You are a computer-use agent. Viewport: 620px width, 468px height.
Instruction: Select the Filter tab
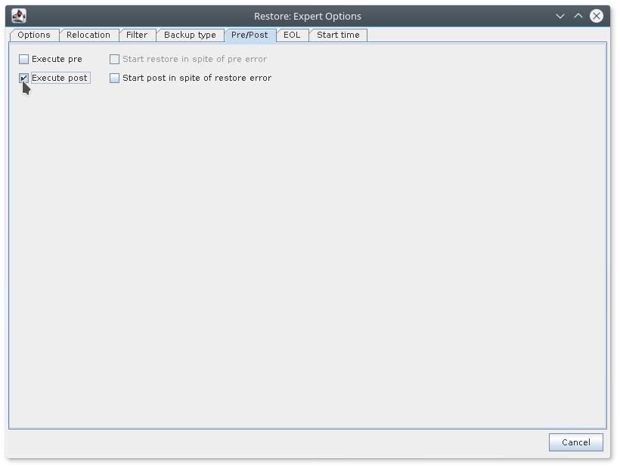[x=137, y=35]
